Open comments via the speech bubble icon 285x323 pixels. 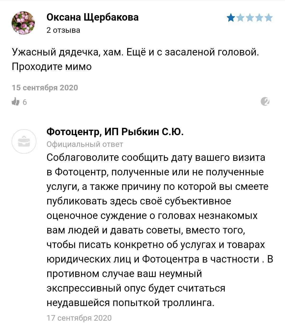pyautogui.click(x=265, y=101)
